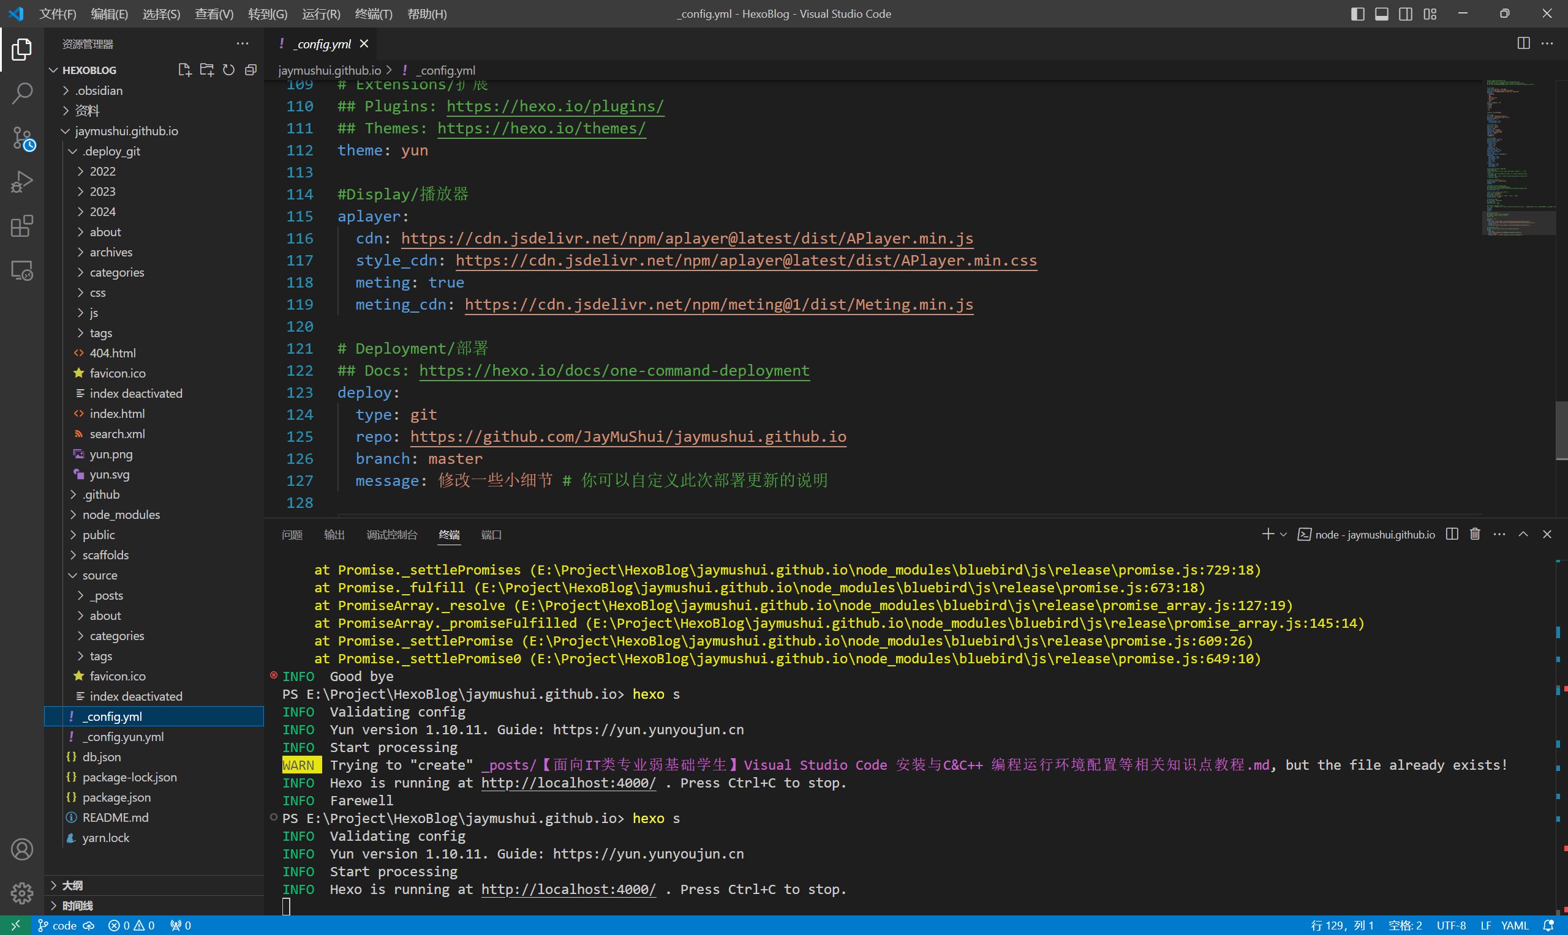Open the hexo.io plugins link
Image resolution: width=1568 pixels, height=935 pixels.
(x=555, y=106)
